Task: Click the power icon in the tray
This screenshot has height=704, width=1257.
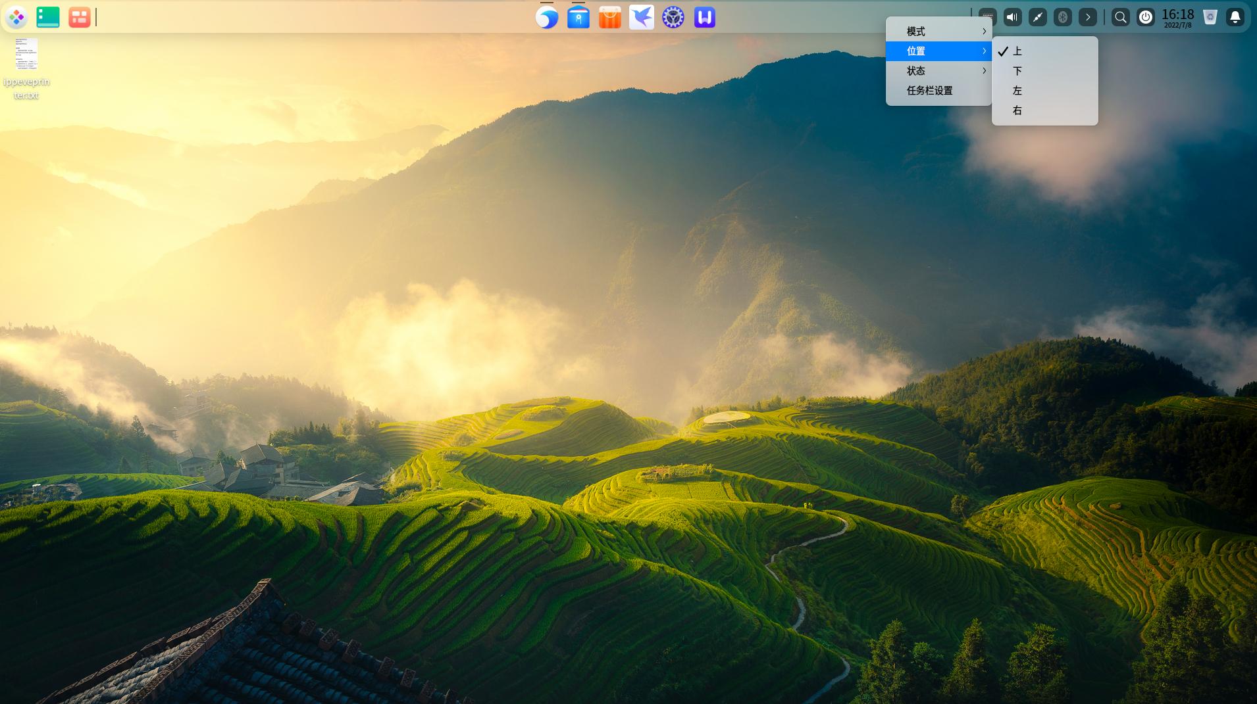Action: 1144,17
